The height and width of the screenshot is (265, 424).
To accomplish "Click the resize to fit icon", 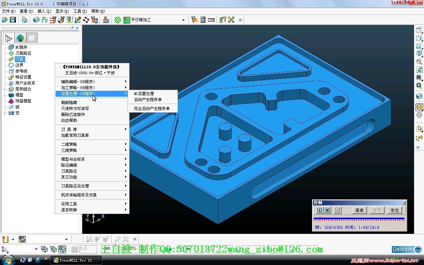I will point(419,78).
